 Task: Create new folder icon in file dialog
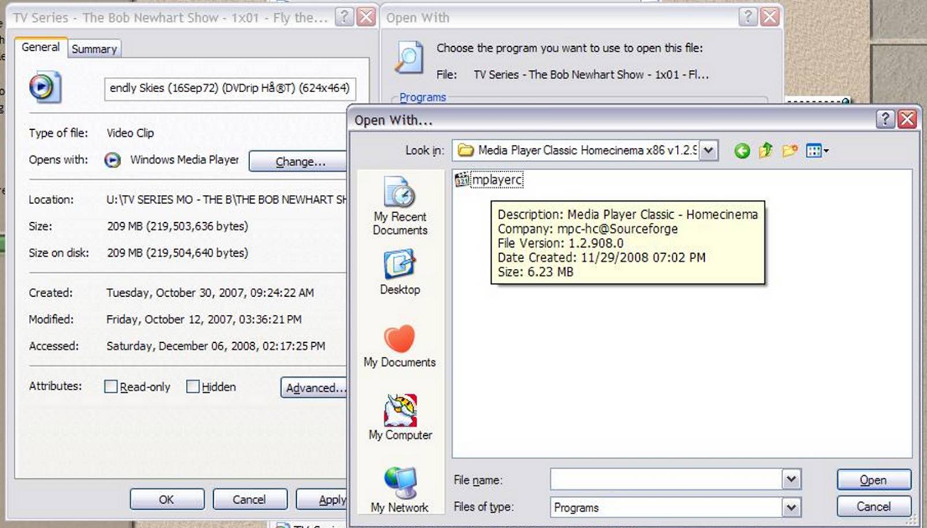pyautogui.click(x=790, y=151)
